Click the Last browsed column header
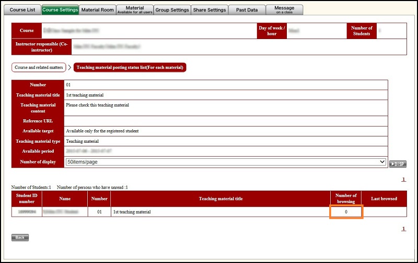Viewport: 418px width, 263px height. (384, 198)
